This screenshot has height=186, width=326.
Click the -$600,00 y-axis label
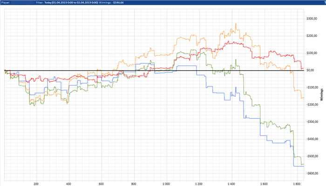(x=312, y=173)
